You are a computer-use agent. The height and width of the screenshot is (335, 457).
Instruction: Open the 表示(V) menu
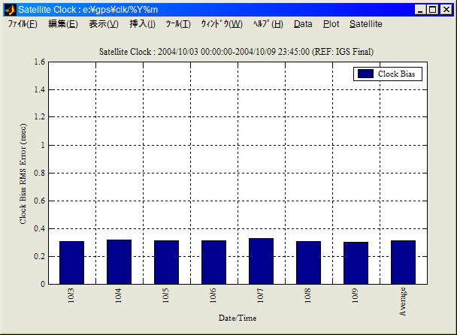tap(103, 24)
